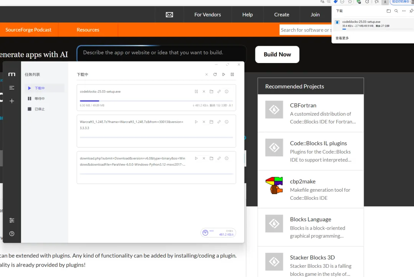Click the codeblocks-25.03-setup.exe progress bar in Motrix
Viewport: 414px width, 277px height.
156,101
